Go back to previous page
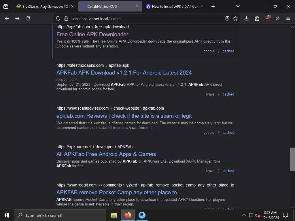The width and height of the screenshot is (295, 221). click(7, 18)
